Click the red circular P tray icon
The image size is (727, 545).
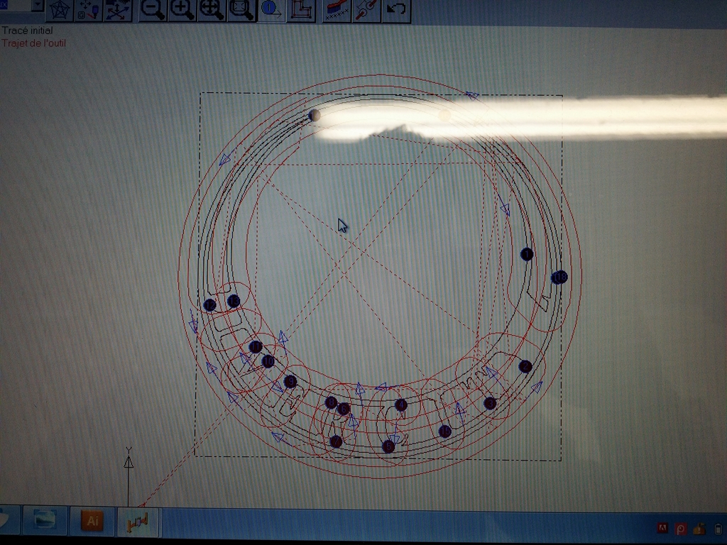click(681, 528)
